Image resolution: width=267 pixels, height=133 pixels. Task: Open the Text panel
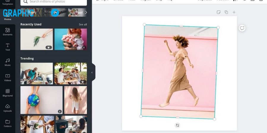tap(8, 47)
